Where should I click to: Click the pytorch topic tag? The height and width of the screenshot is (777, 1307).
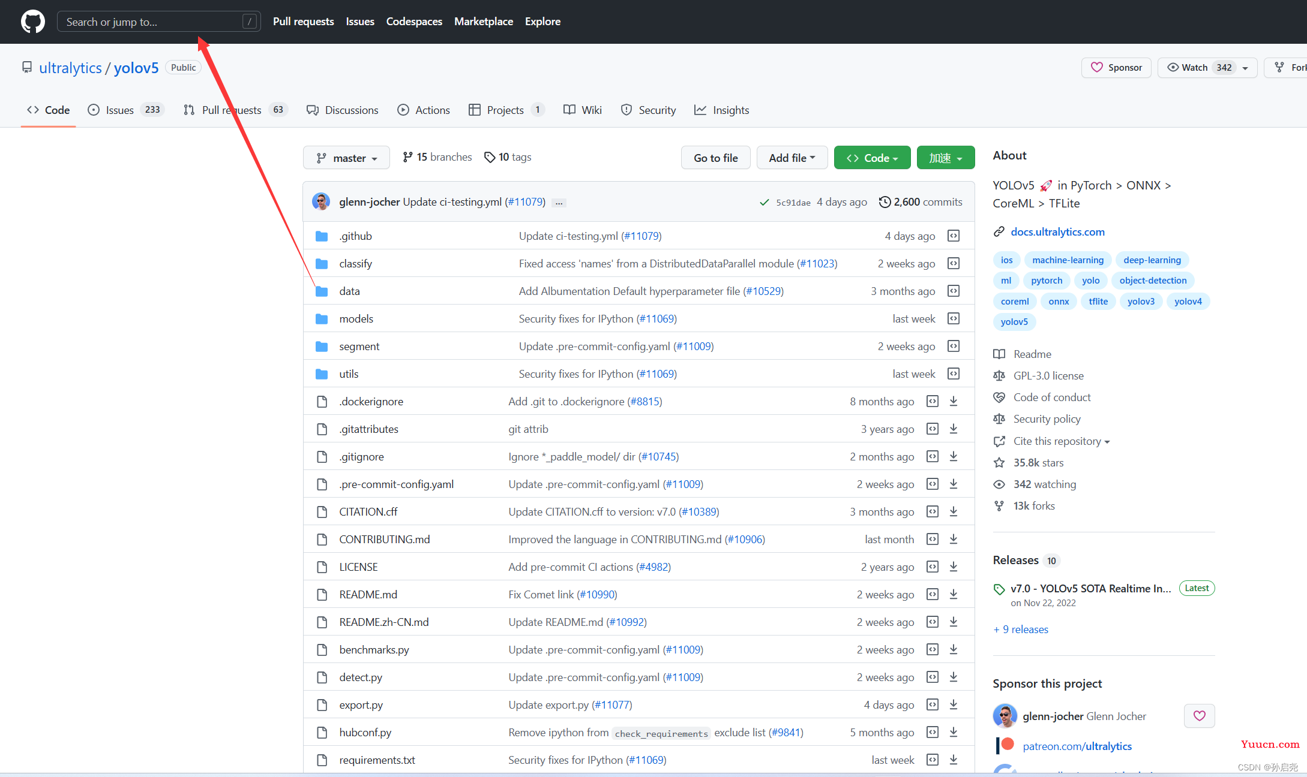pos(1047,281)
